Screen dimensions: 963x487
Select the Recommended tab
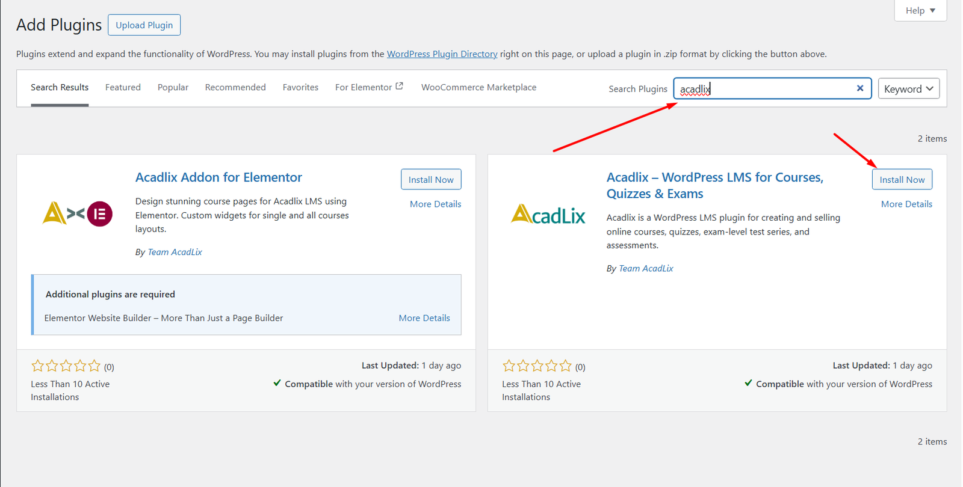235,88
